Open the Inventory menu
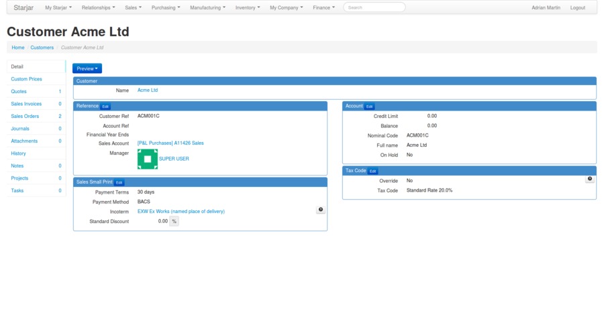The image size is (604, 335). [x=247, y=8]
